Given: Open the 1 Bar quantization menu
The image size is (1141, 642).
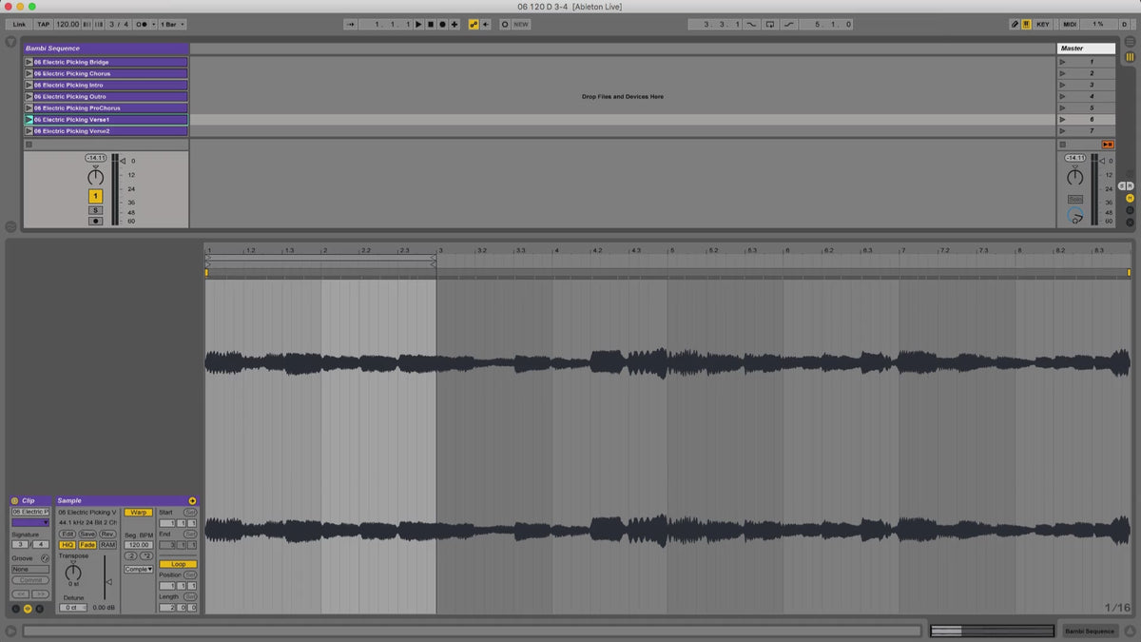Looking at the screenshot, I should [172, 24].
